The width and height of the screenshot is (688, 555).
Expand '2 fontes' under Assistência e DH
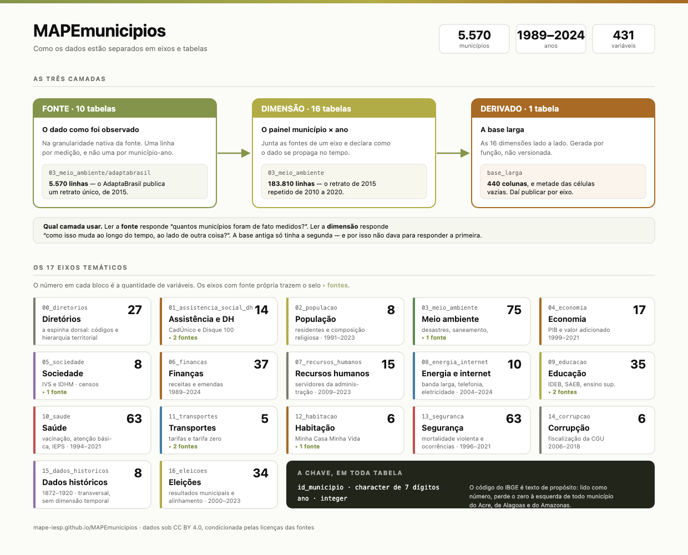click(183, 337)
